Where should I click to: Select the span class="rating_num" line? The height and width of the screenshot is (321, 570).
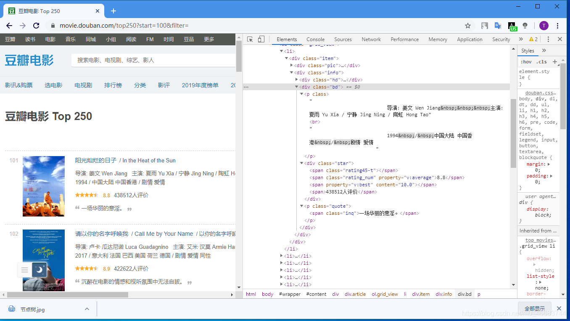point(387,177)
